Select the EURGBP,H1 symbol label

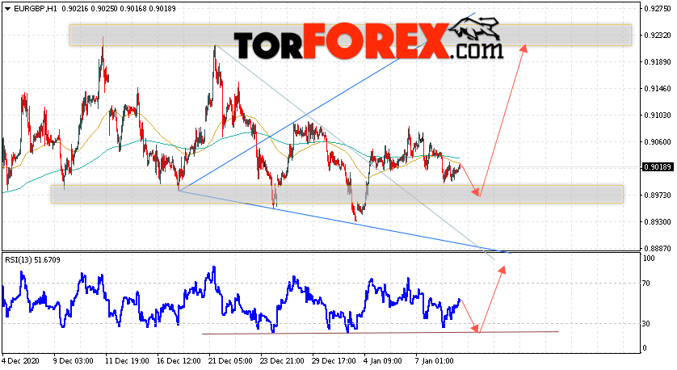pos(35,9)
